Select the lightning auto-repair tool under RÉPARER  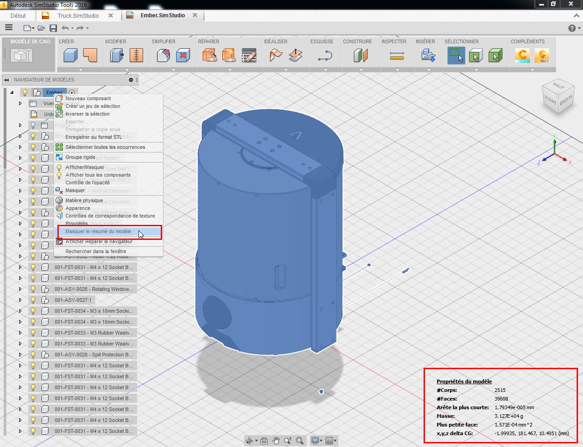click(229, 56)
